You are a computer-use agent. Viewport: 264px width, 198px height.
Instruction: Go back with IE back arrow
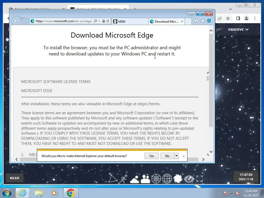16,21
